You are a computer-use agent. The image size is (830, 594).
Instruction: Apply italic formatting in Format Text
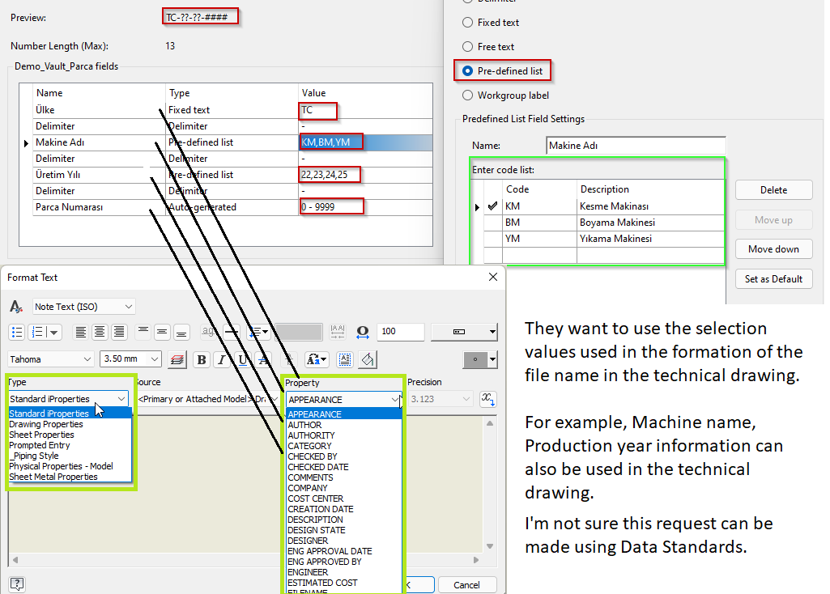tap(223, 359)
